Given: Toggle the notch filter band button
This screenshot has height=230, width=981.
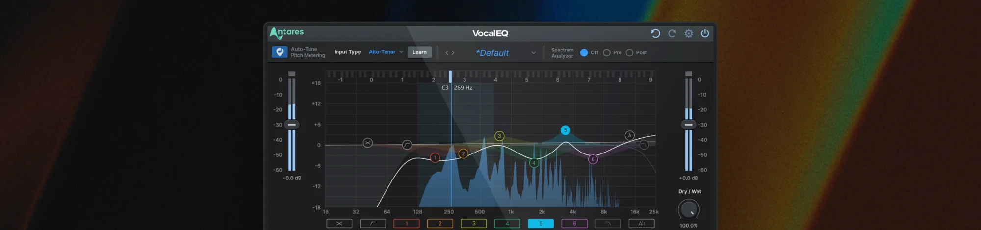Looking at the screenshot, I should click(339, 224).
